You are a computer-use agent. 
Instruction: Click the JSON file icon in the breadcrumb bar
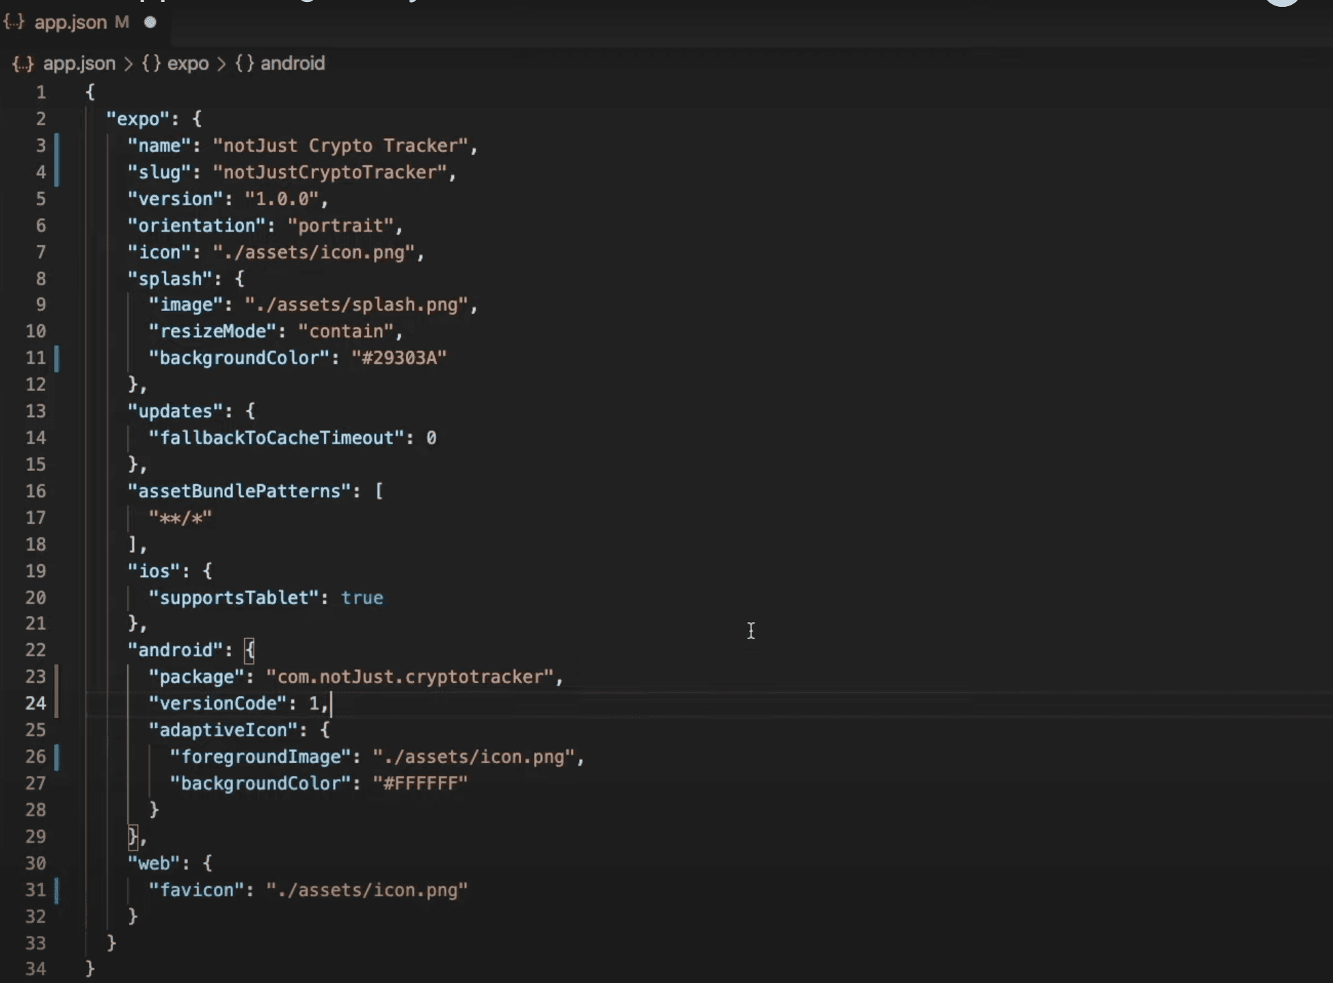click(x=23, y=64)
